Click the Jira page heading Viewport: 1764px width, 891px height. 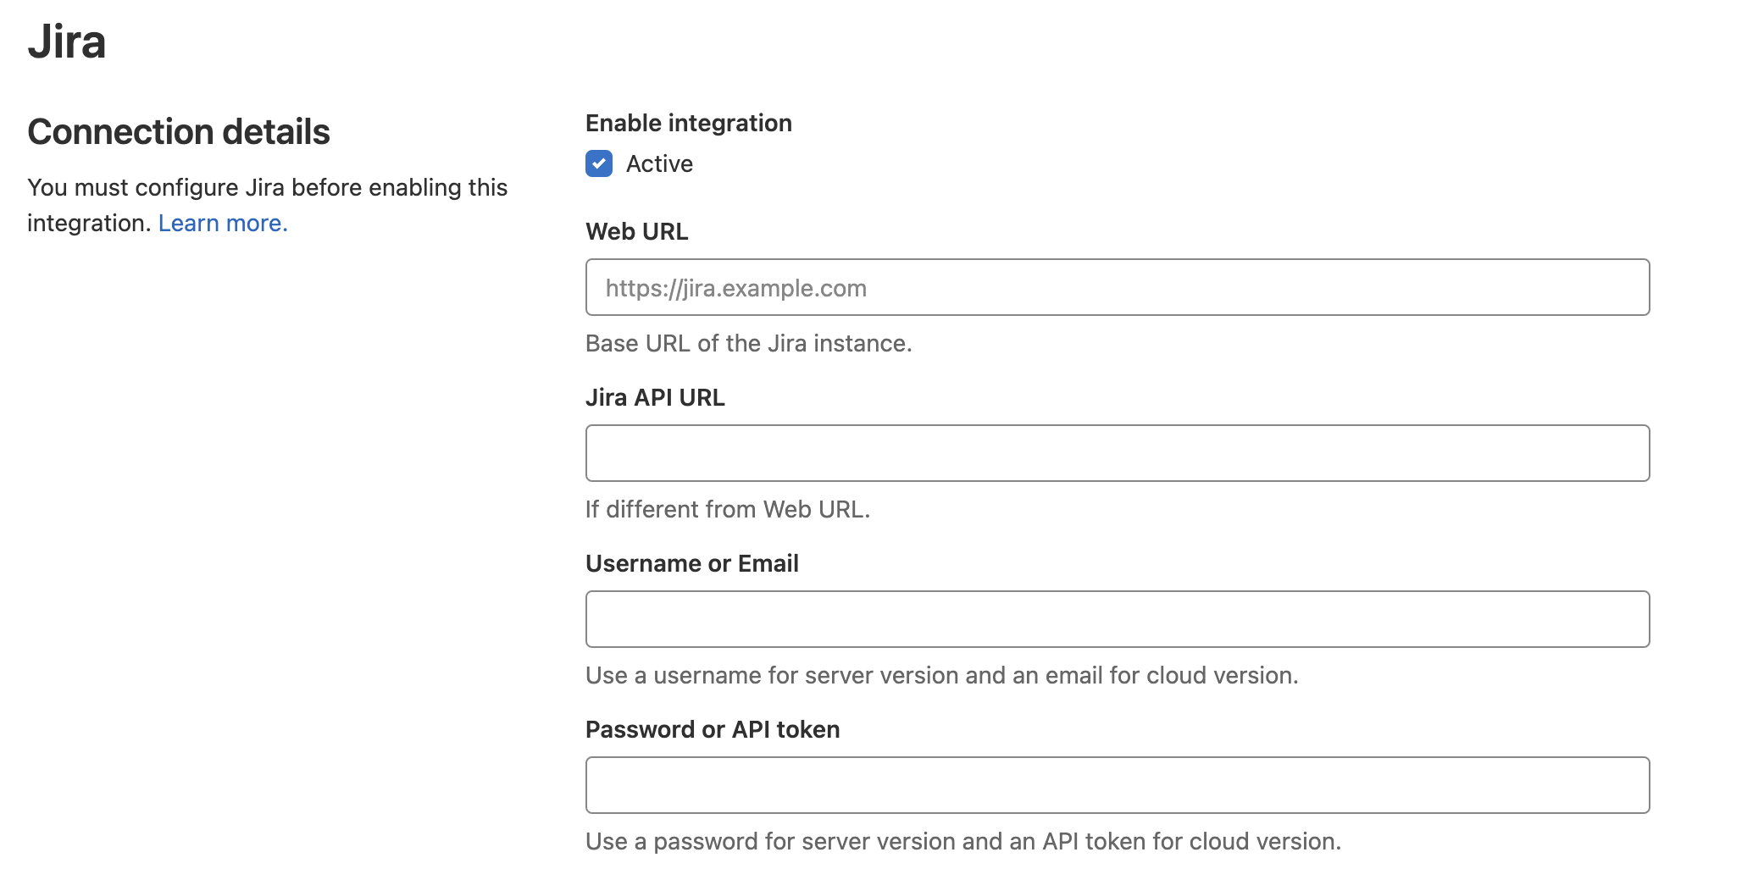click(67, 42)
